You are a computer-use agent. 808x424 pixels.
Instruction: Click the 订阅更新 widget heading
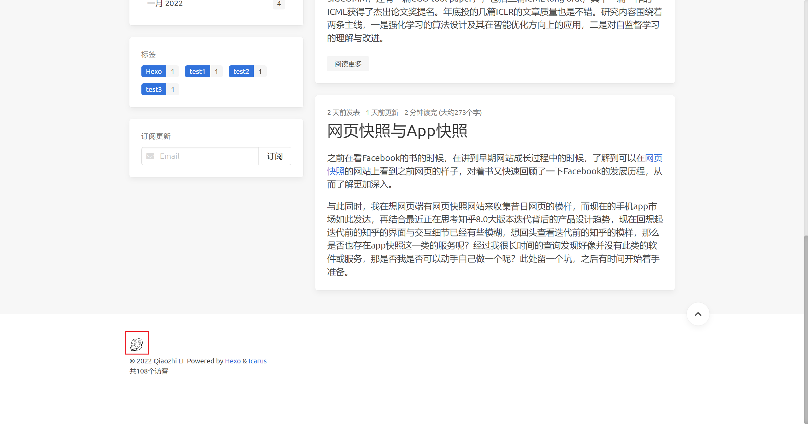pyautogui.click(x=156, y=136)
